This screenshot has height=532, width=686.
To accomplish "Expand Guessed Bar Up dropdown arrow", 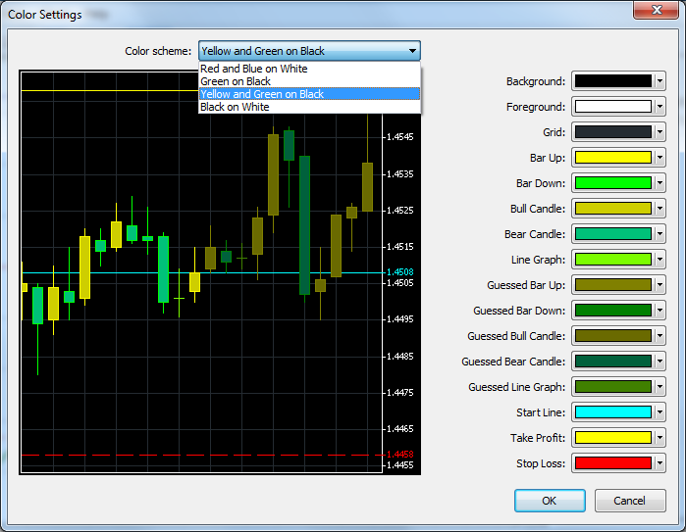I will coord(660,285).
